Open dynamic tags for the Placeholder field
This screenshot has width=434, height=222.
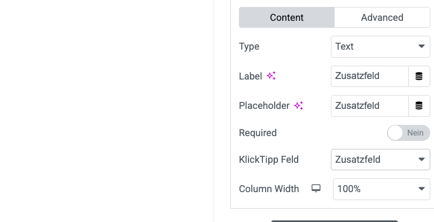(x=419, y=106)
